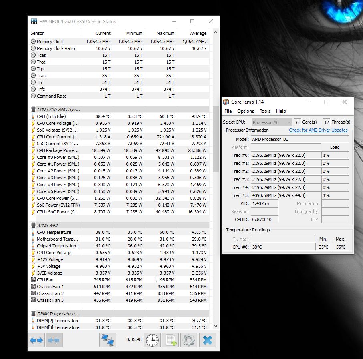
Task: Collapse the ASUS WMI sensor group
Action: tap(47, 225)
